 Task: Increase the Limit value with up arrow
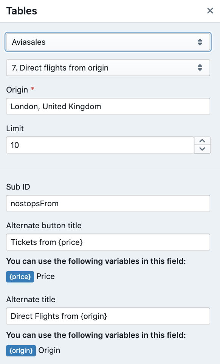coord(202,141)
